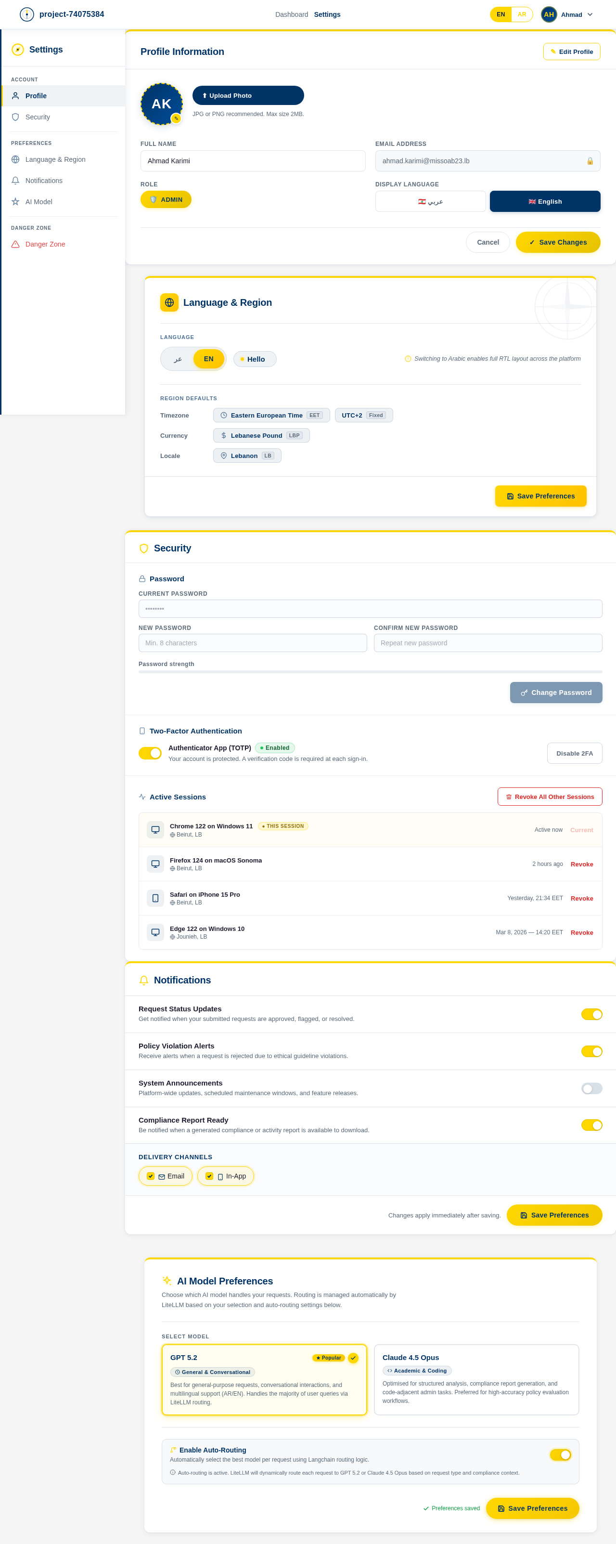Click monitor icon of Edge 122 session
This screenshot has height=1544, width=616.
(x=155, y=932)
